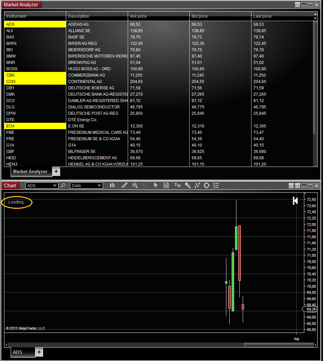Sort by the Ask price column header

tap(158, 16)
